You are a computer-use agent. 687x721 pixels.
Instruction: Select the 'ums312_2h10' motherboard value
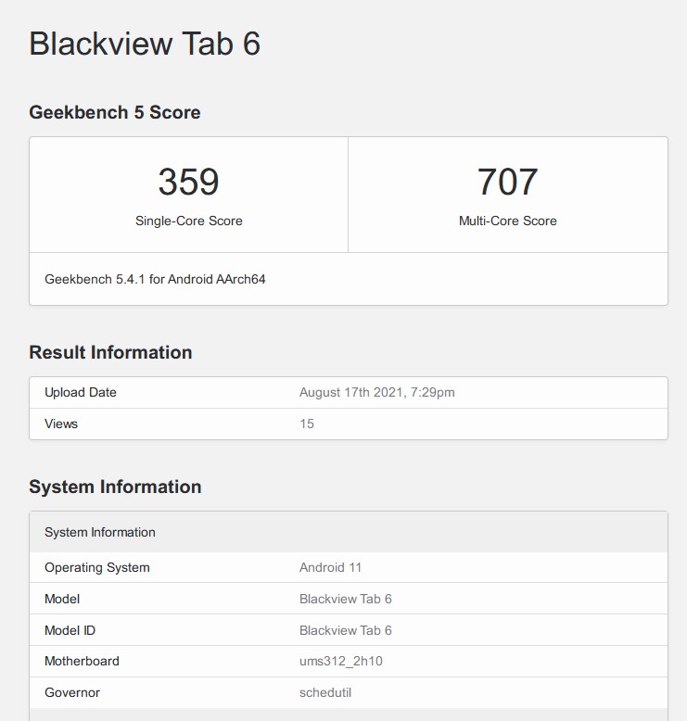click(x=341, y=661)
